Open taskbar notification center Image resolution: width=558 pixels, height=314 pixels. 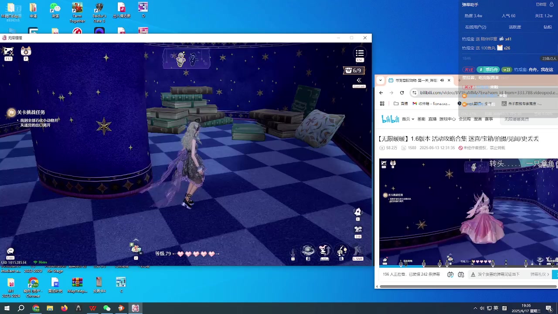pos(549,308)
